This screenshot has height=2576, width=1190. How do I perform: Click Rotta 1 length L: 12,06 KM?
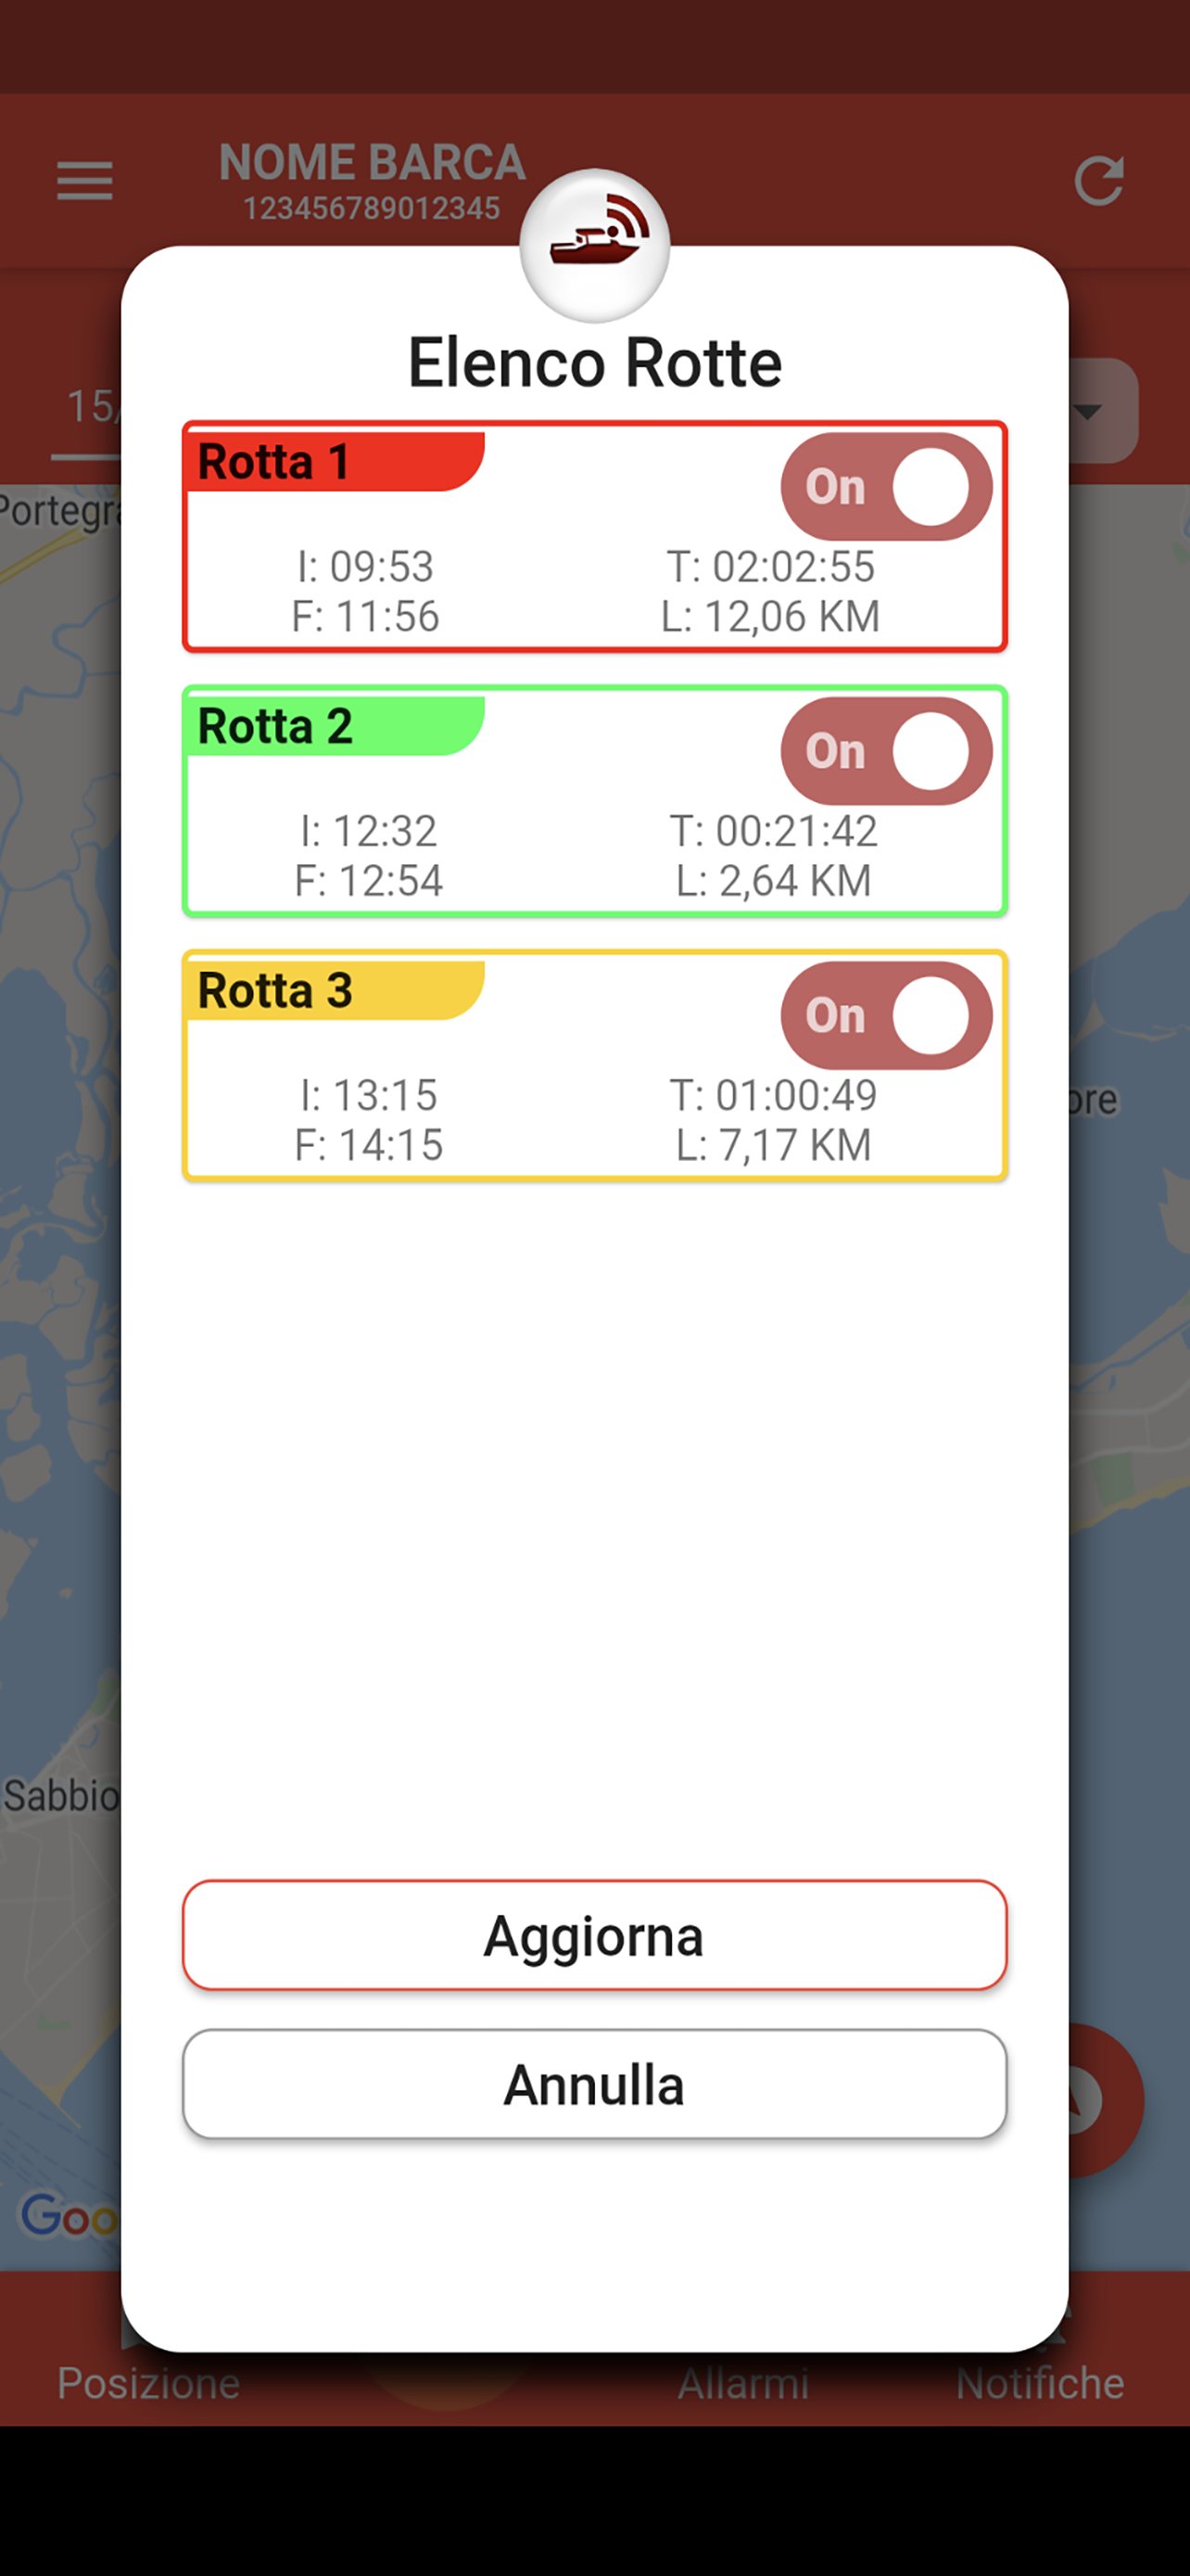coord(771,616)
